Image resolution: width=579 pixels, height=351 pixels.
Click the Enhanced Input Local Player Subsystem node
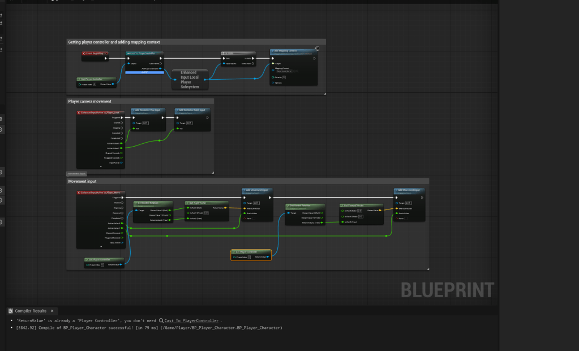coord(190,80)
